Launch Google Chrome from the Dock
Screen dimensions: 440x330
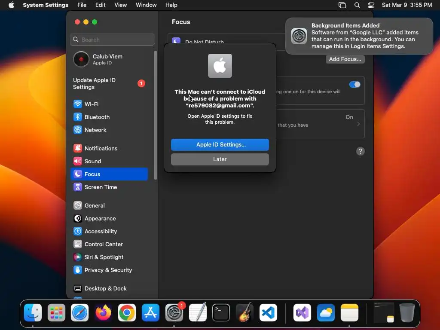point(127,313)
